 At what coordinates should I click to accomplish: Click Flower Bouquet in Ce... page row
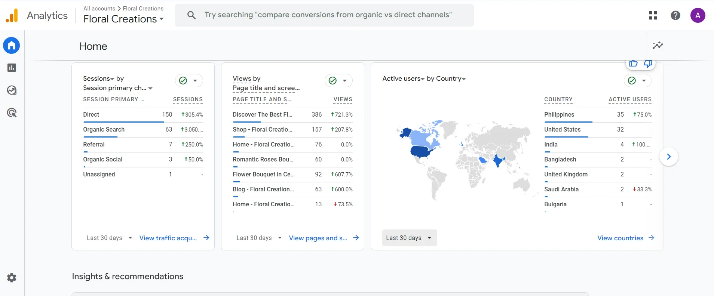coord(292,175)
